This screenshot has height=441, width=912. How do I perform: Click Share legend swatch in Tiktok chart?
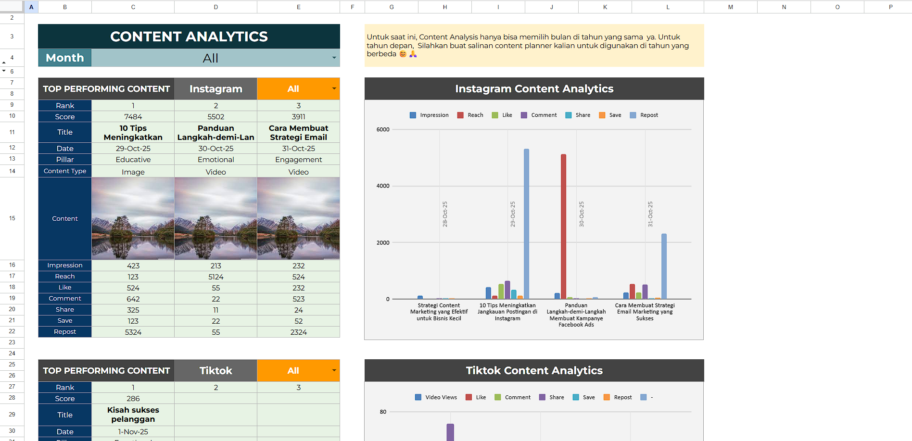coord(542,397)
